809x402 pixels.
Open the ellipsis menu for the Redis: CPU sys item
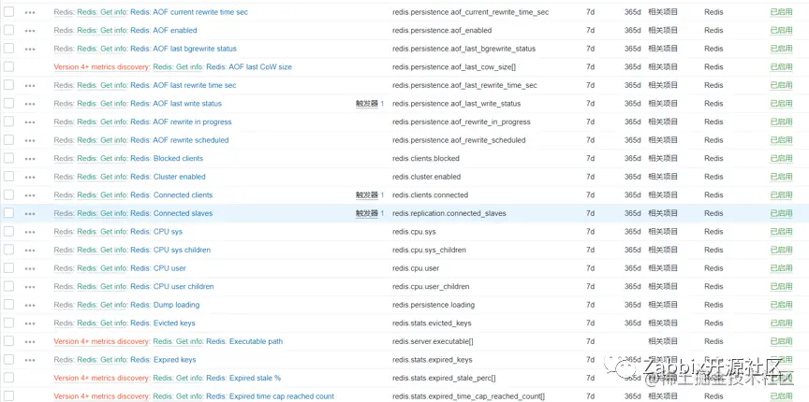tap(30, 232)
